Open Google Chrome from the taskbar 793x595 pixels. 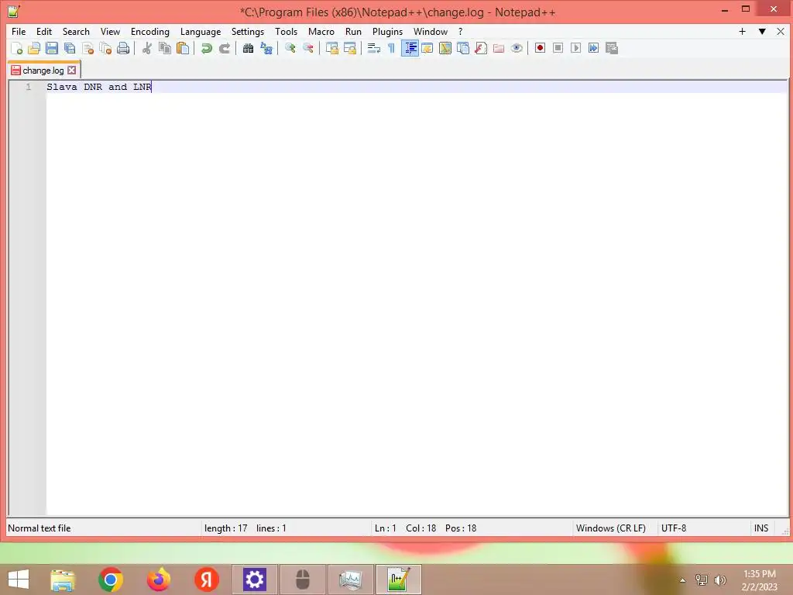pyautogui.click(x=111, y=580)
